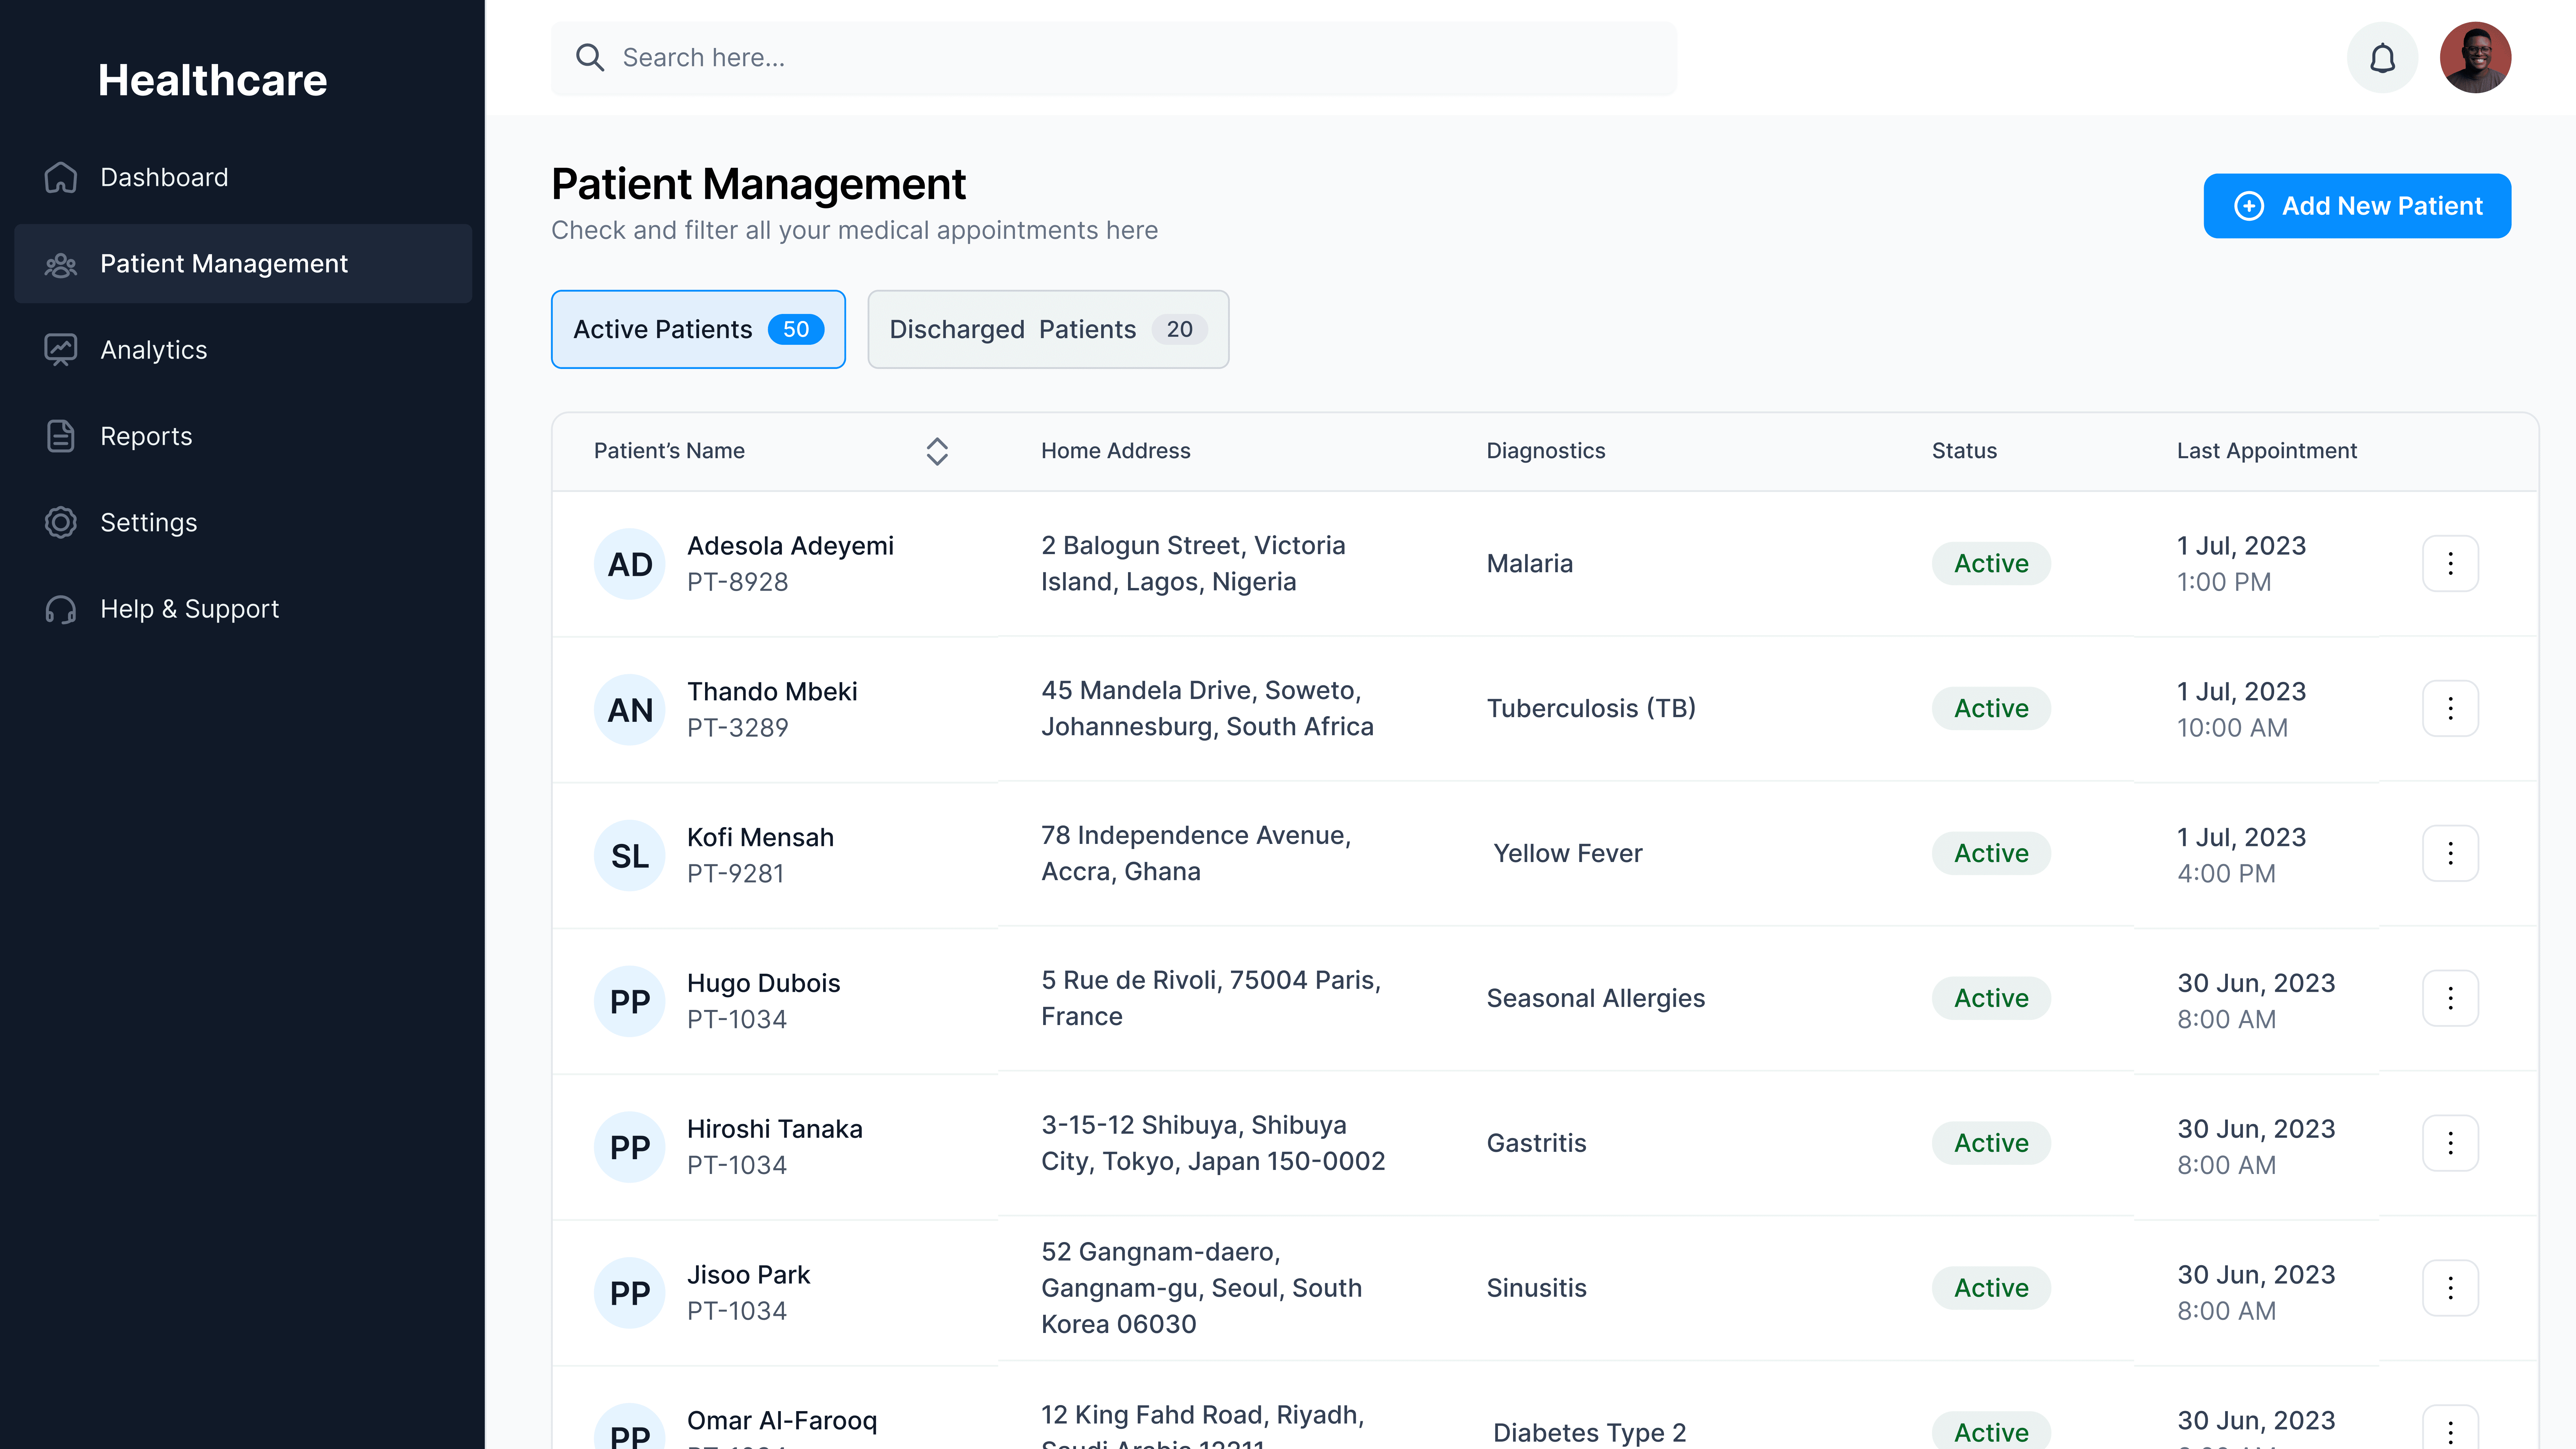Open Reports from sidebar

(243, 436)
